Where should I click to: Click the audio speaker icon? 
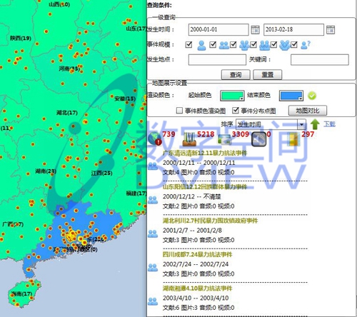(258, 139)
